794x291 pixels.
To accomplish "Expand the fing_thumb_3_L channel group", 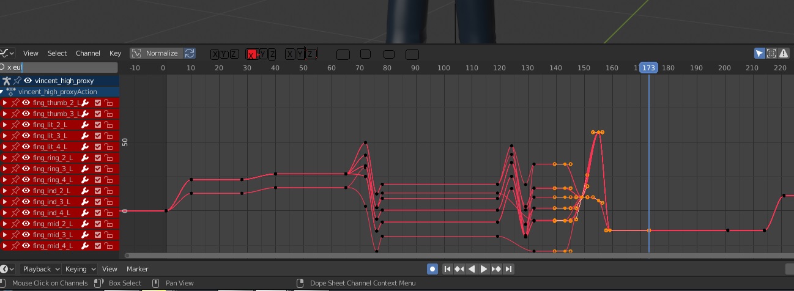I will coord(5,114).
